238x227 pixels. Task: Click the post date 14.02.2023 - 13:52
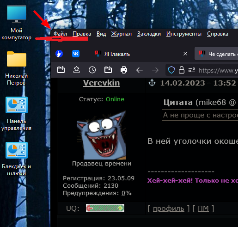pyautogui.click(x=198, y=83)
